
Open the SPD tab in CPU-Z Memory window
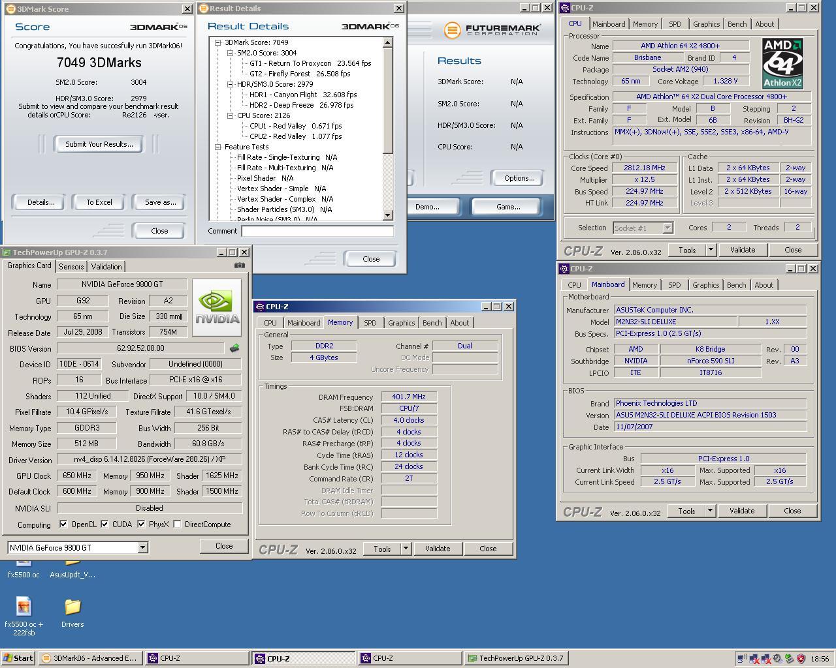tap(370, 323)
